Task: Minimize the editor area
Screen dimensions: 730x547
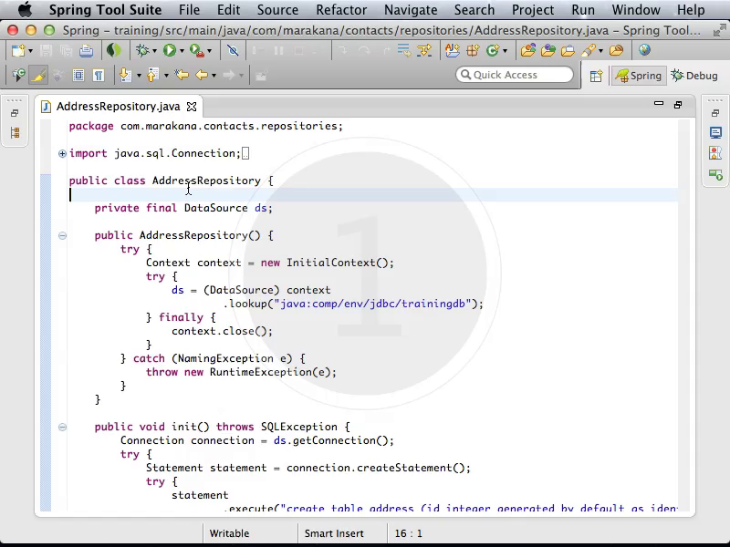Action: [x=658, y=104]
